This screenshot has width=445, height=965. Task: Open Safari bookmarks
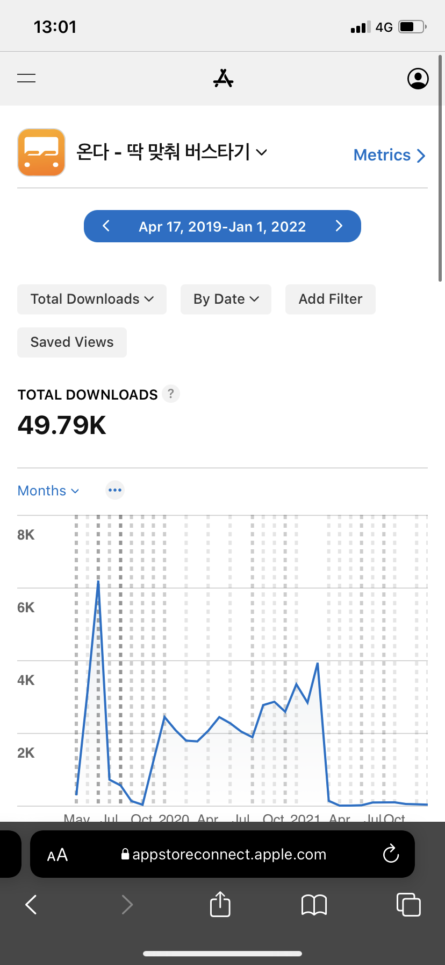pos(314,905)
